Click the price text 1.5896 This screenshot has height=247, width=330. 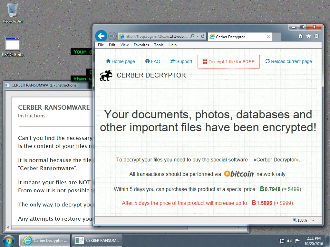262,203
